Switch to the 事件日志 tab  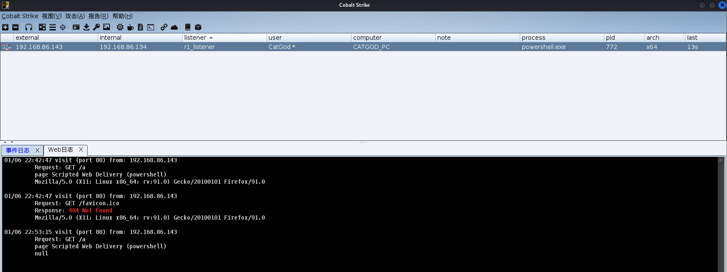coord(18,150)
